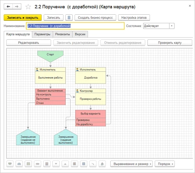Run Проверить карту check
Screen dimensions: 195x173
pyautogui.click(x=170, y=43)
